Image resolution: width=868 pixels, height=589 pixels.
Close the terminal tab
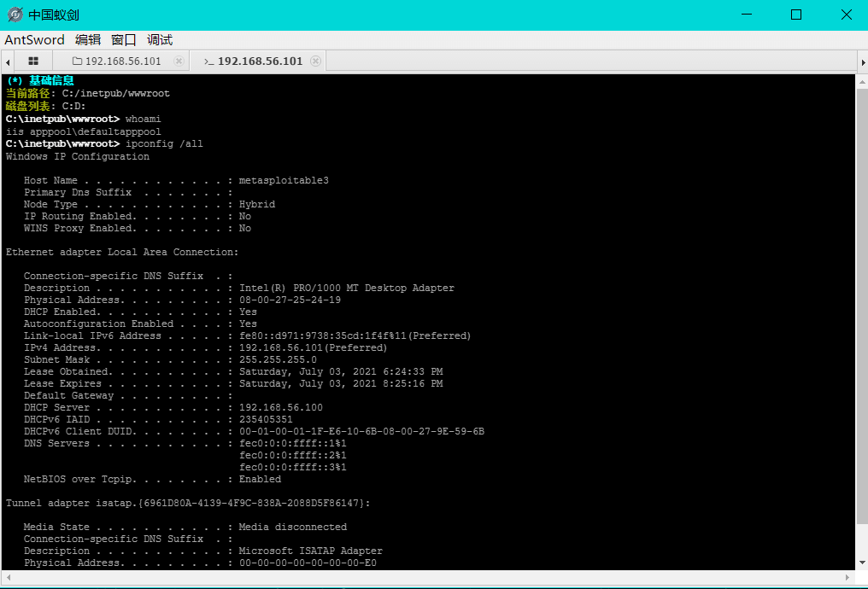(x=315, y=61)
